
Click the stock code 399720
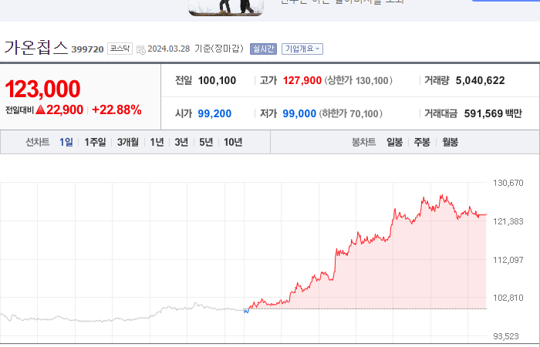tap(87, 49)
